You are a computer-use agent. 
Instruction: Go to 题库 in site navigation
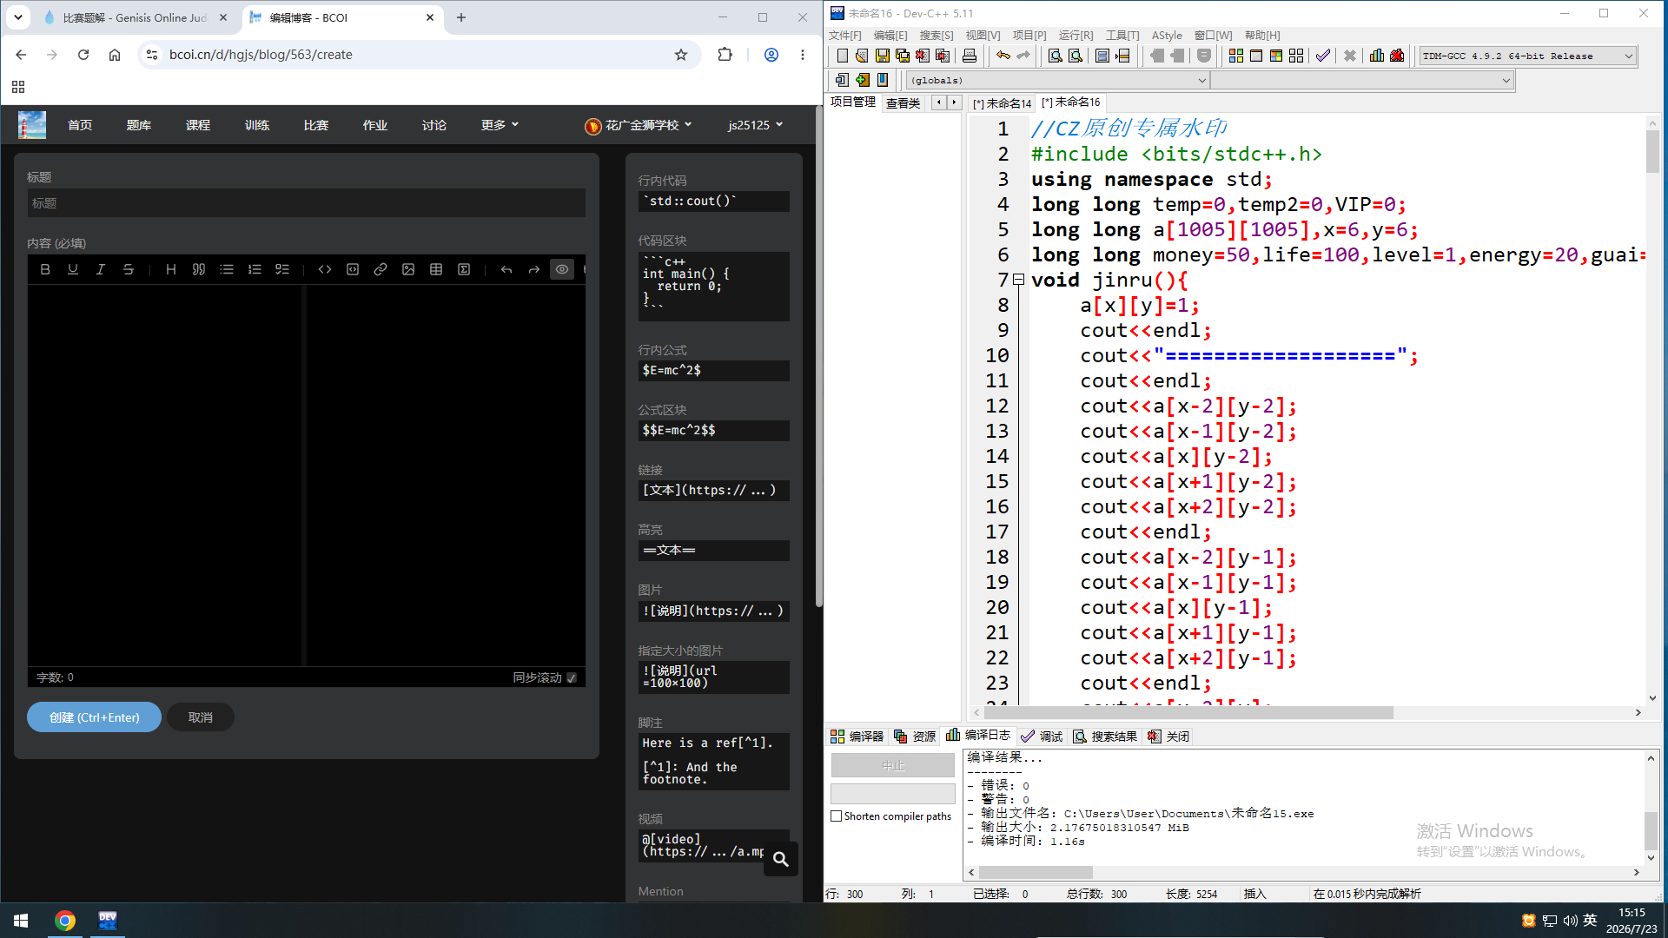(139, 125)
